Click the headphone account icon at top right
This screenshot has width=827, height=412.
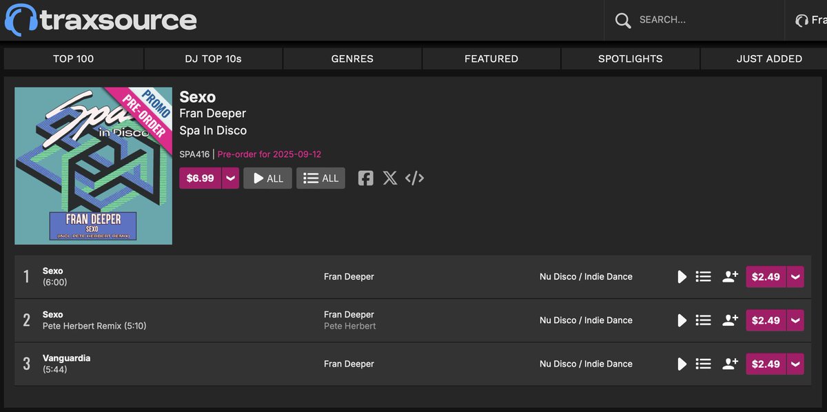pos(802,21)
